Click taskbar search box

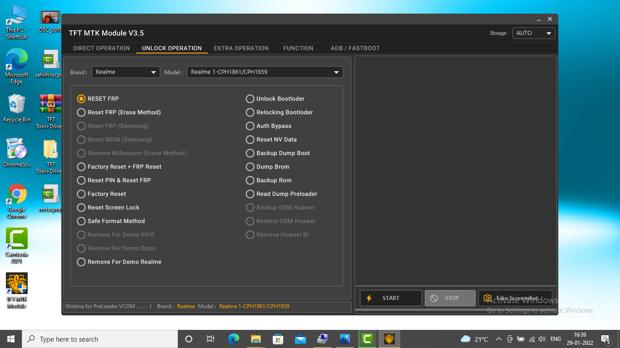coord(100,339)
